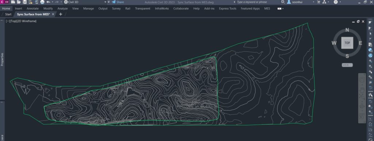Close the Sync Surface from MES tab
The height and width of the screenshot is (141, 374).
pos(53,14)
